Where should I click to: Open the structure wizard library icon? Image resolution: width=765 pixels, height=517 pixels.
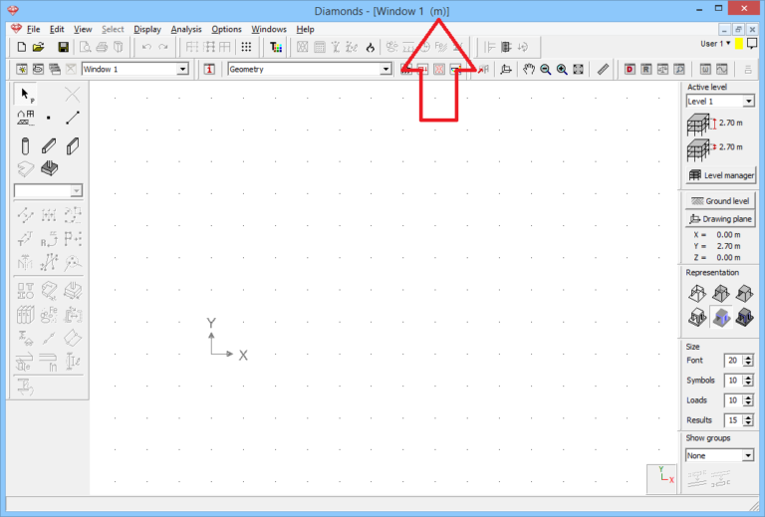point(25,118)
